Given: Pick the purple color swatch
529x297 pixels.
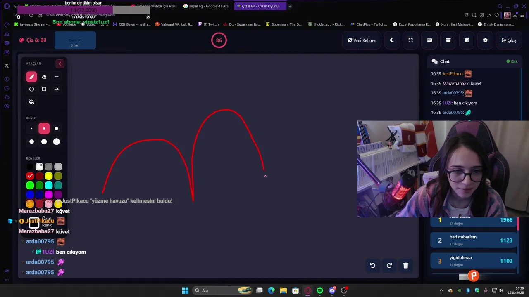Looking at the screenshot, I should click(x=58, y=195).
